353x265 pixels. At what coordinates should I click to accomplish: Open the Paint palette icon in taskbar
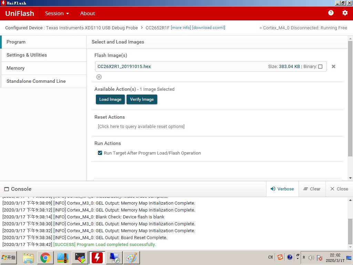(131, 258)
